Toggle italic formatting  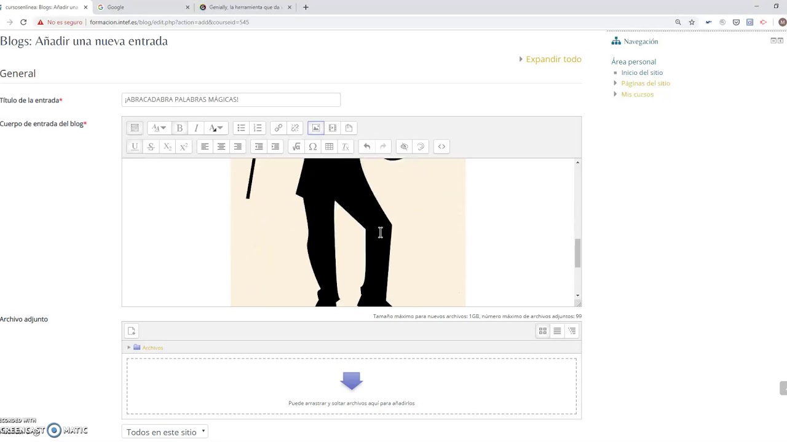(196, 128)
